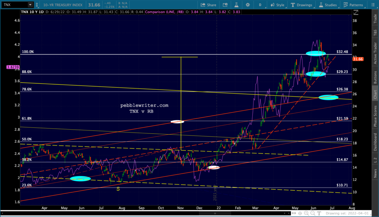Click the chart snapshot icon right of Share
The width and height of the screenshot is (379, 217).
(x=225, y=5)
